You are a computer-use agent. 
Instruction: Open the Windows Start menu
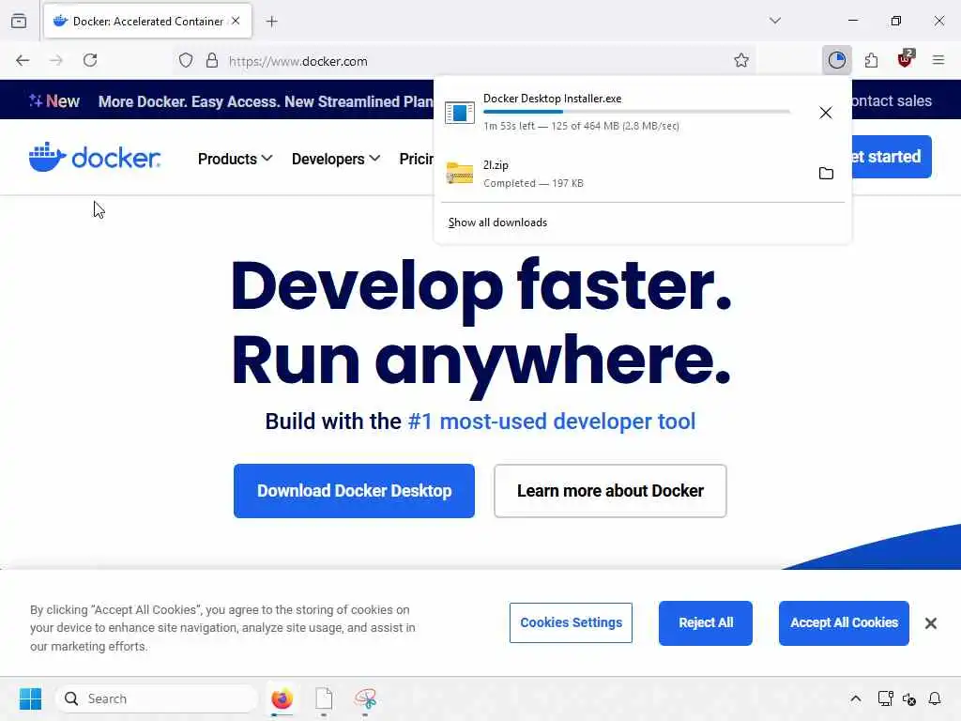pyautogui.click(x=30, y=698)
